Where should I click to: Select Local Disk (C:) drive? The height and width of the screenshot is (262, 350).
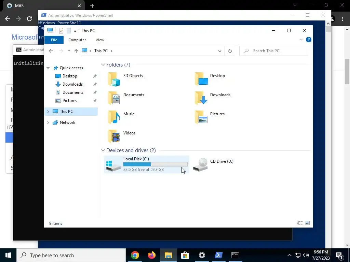(x=147, y=164)
